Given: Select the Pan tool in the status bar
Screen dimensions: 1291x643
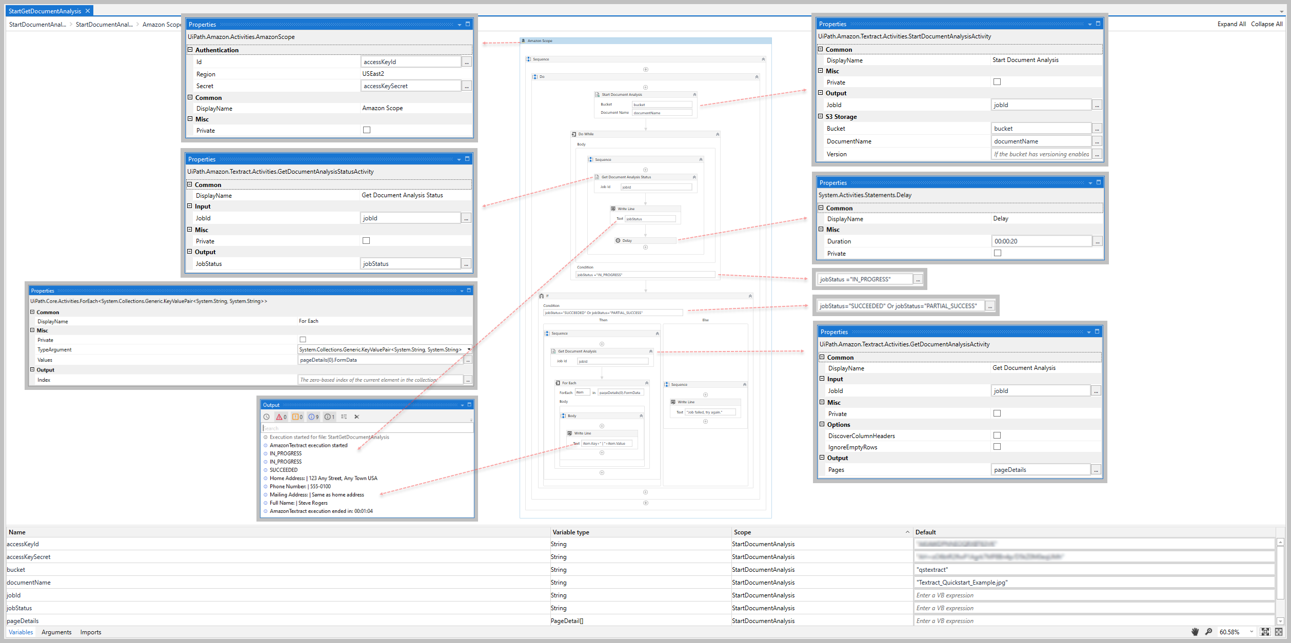Looking at the screenshot, I should pyautogui.click(x=1195, y=631).
